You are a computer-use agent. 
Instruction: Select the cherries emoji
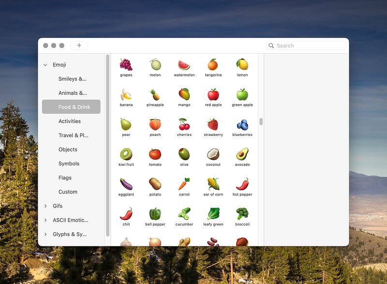click(184, 124)
